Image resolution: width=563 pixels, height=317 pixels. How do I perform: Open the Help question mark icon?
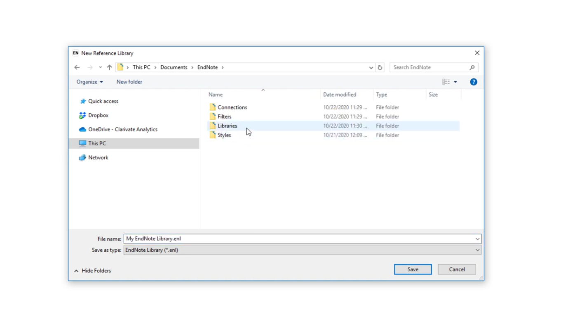tap(474, 82)
